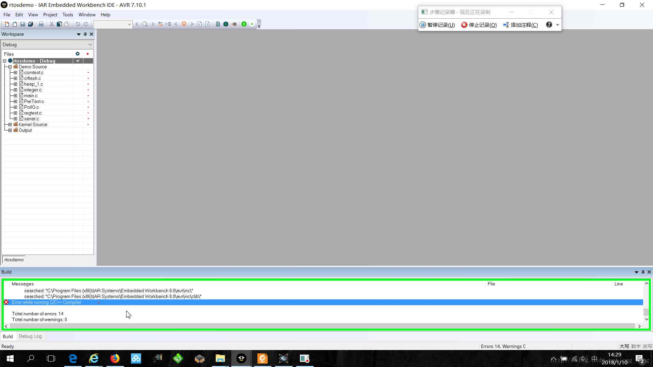Toggle the checkmark on the rtosdemo - Debug row

pyautogui.click(x=78, y=61)
